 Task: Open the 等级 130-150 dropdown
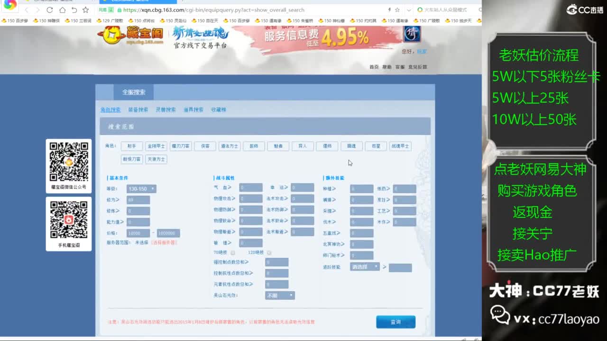pos(140,189)
